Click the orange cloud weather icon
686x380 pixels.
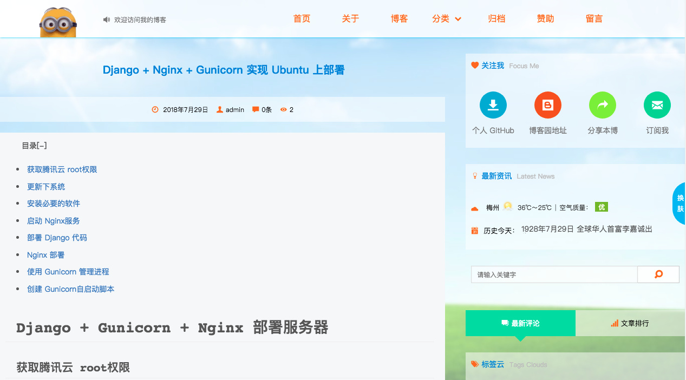click(x=475, y=208)
